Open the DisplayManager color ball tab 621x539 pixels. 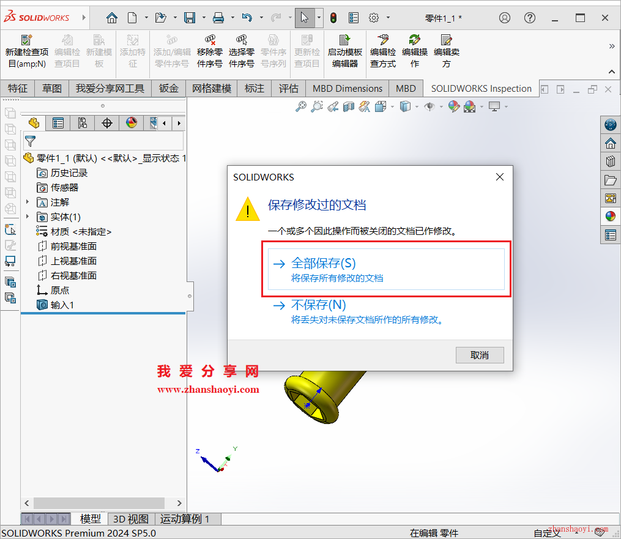coord(132,123)
